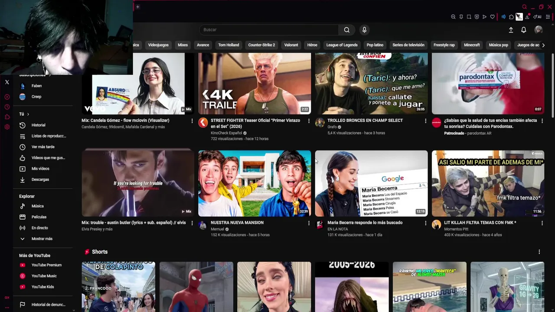The width and height of the screenshot is (555, 312).
Task: Expand the 'Tú' section chevron
Action: pos(28,114)
